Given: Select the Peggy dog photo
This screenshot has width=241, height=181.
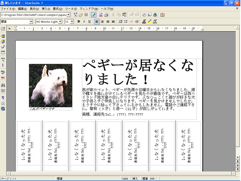Looking at the screenshot, I should pyautogui.click(x=50, y=86).
